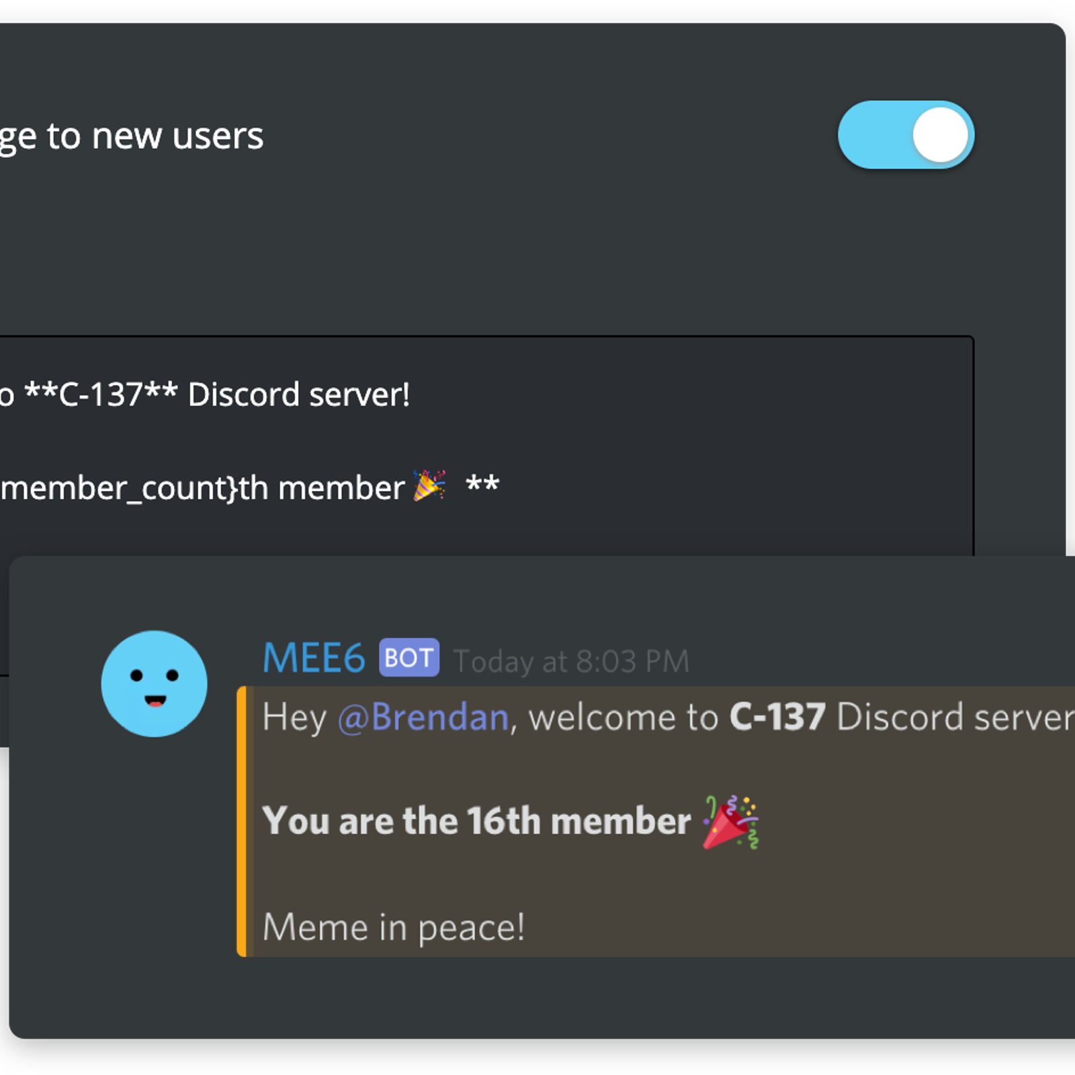Screen dimensions: 1075x1075
Task: Click the party popper emoji in the embed
Action: point(730,822)
